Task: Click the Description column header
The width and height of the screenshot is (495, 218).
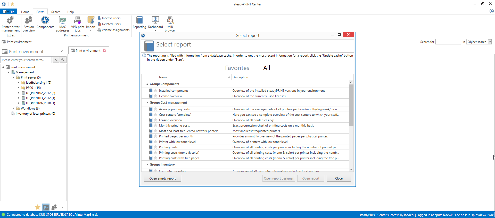Action: 286,77
